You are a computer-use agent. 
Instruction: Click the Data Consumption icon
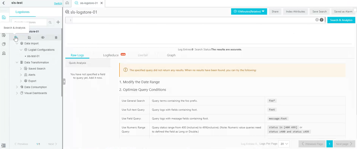click(x=22, y=87)
